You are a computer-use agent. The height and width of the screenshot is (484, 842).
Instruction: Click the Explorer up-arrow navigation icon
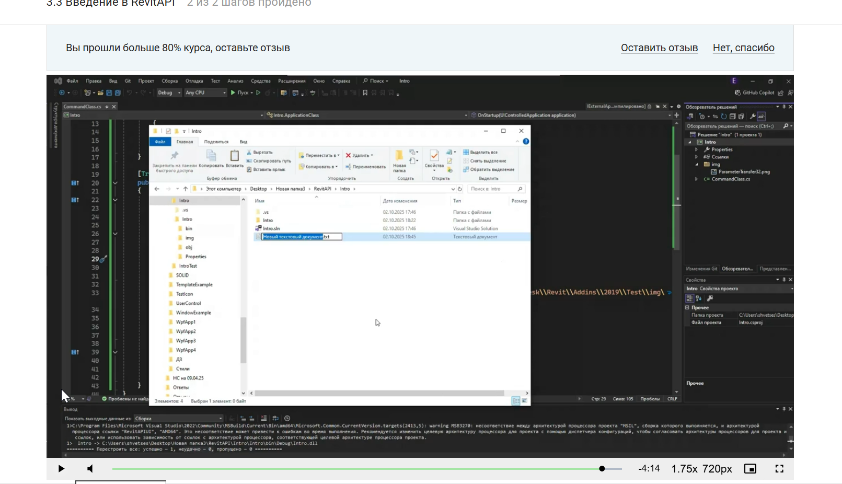[186, 189]
